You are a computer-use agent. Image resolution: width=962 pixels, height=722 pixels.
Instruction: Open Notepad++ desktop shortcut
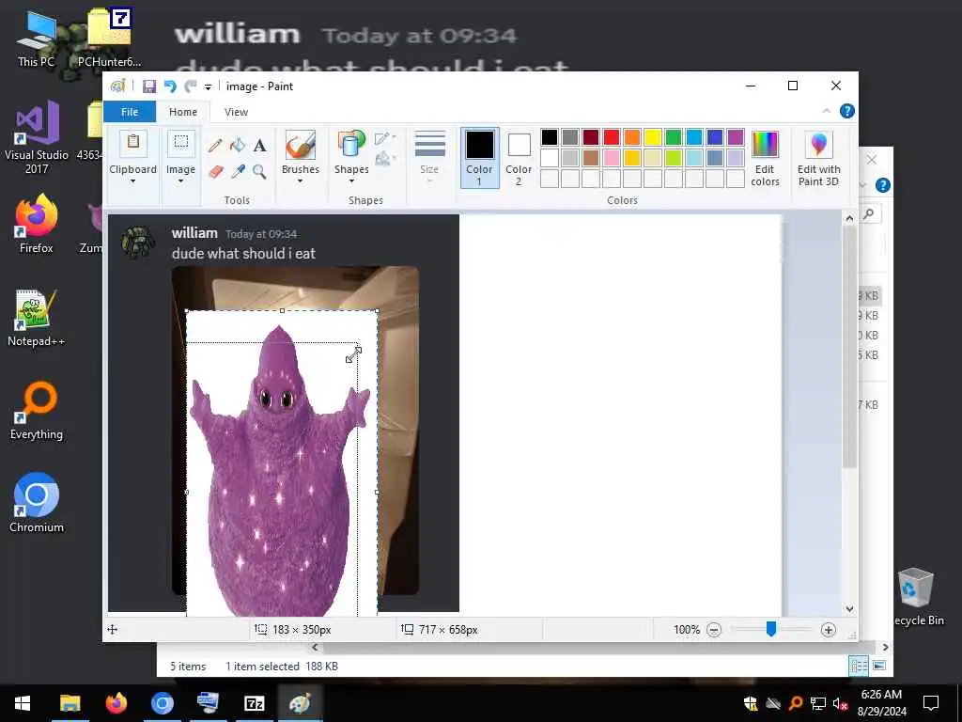click(37, 318)
